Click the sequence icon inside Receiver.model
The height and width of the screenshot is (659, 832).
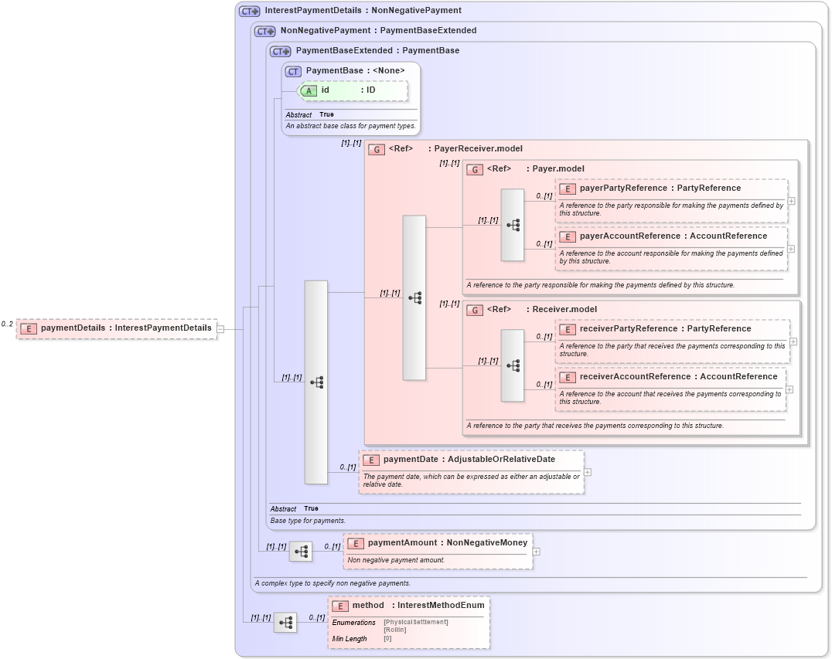pyautogui.click(x=513, y=365)
